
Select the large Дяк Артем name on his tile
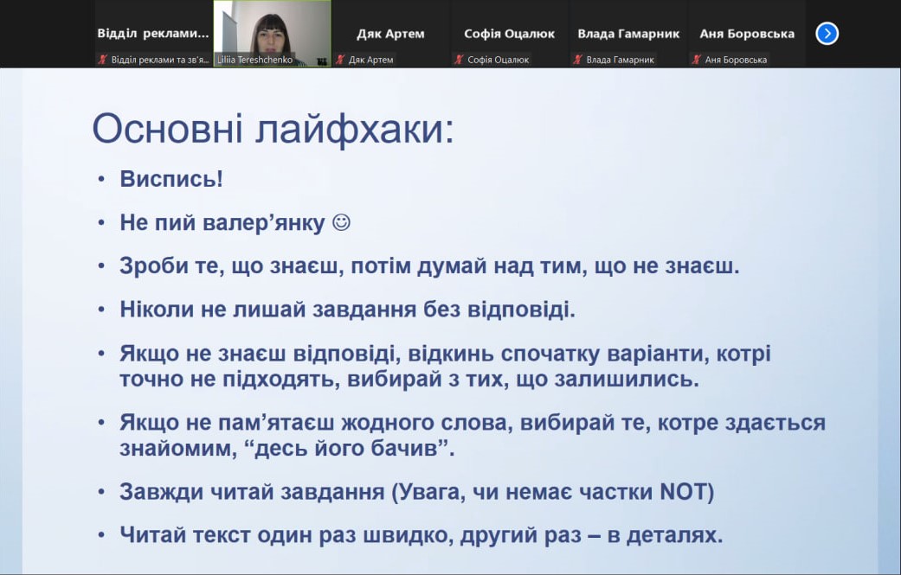point(390,34)
